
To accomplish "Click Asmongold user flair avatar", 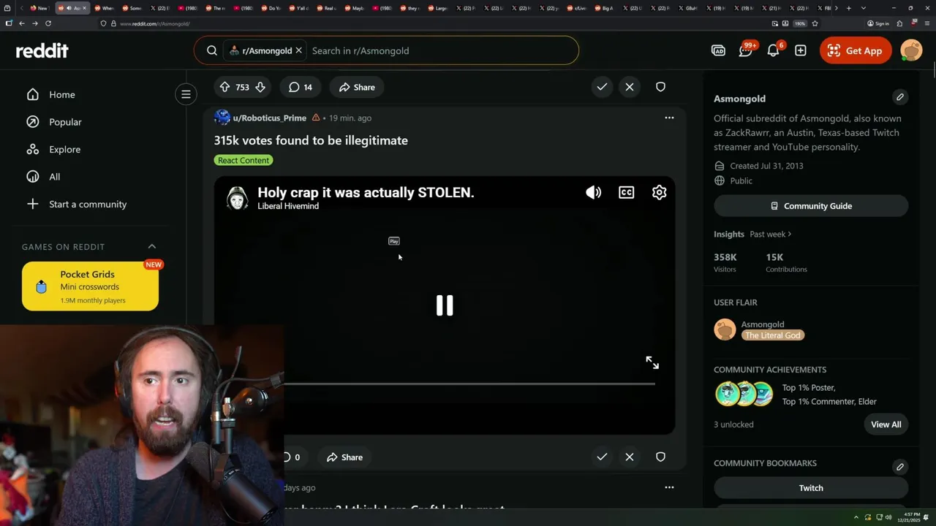I will pos(725,329).
